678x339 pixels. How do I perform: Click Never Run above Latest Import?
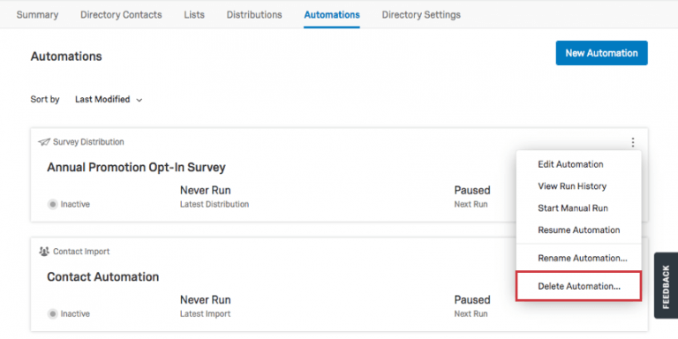point(206,299)
